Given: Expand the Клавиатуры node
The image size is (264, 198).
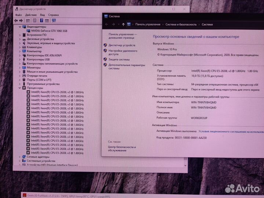Looking at the screenshot, I should (20, 47).
